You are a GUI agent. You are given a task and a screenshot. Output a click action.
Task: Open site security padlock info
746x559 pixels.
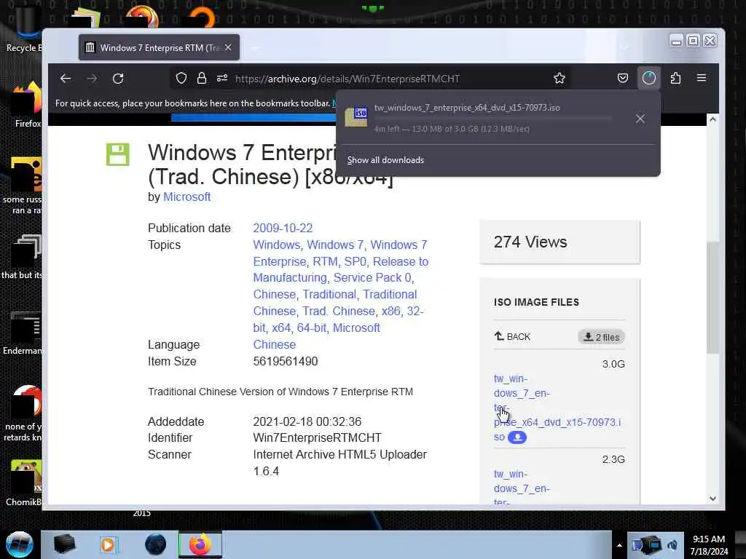coord(202,78)
